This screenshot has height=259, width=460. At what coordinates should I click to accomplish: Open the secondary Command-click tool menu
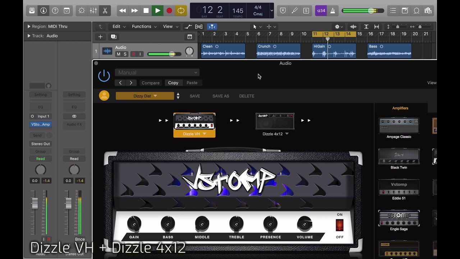click(271, 27)
